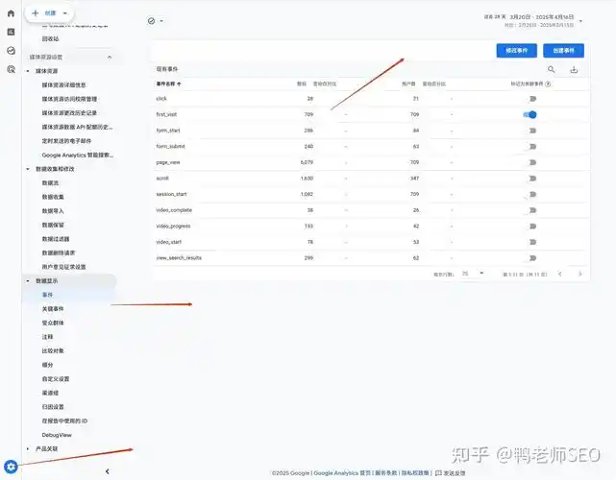Collapse the 媒体资源 tree group
This screenshot has height=480, width=616.
click(28, 71)
